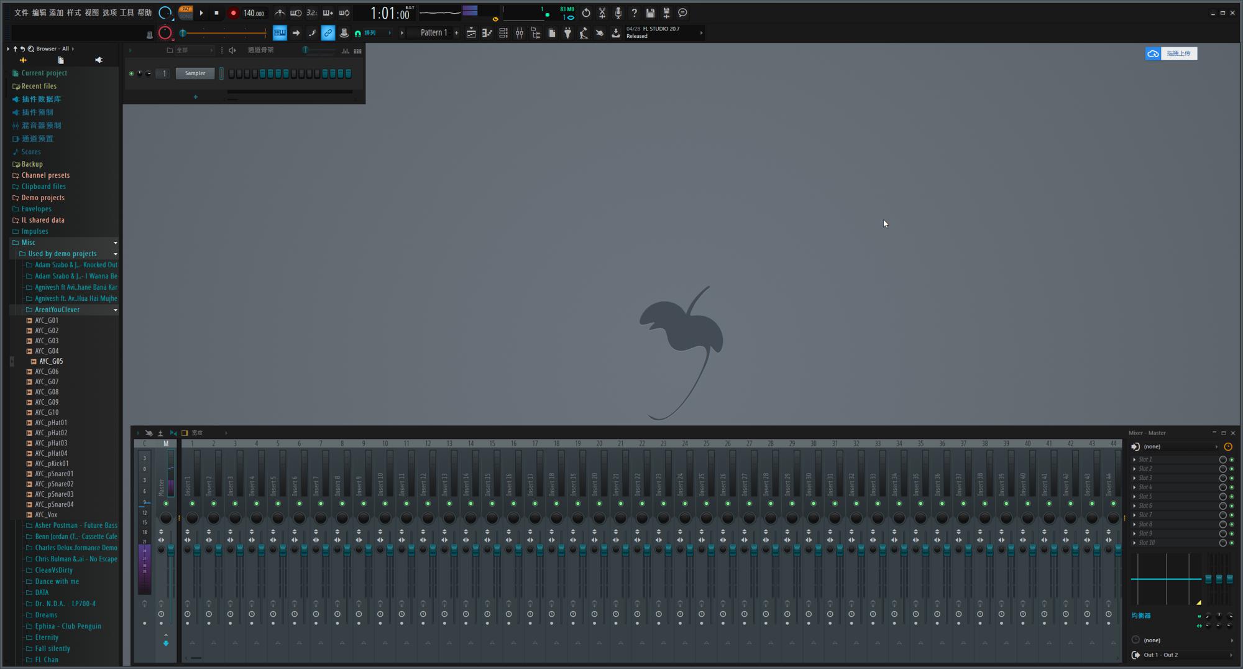Click the record button in the transport bar
This screenshot has width=1243, height=669.
pos(233,13)
